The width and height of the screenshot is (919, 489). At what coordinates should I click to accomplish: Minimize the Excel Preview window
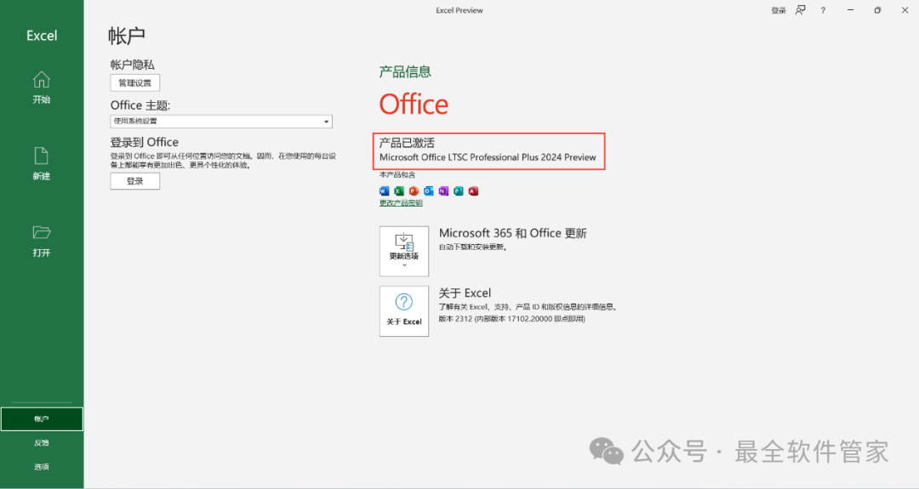[x=850, y=10]
